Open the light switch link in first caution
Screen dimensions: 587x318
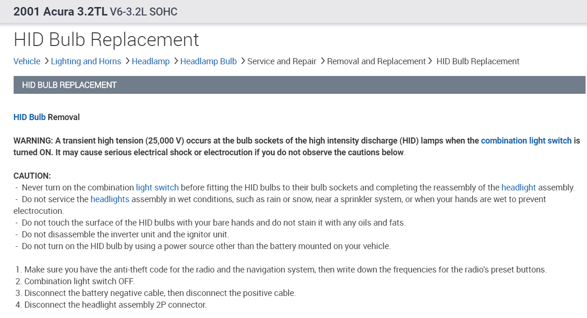coord(157,188)
